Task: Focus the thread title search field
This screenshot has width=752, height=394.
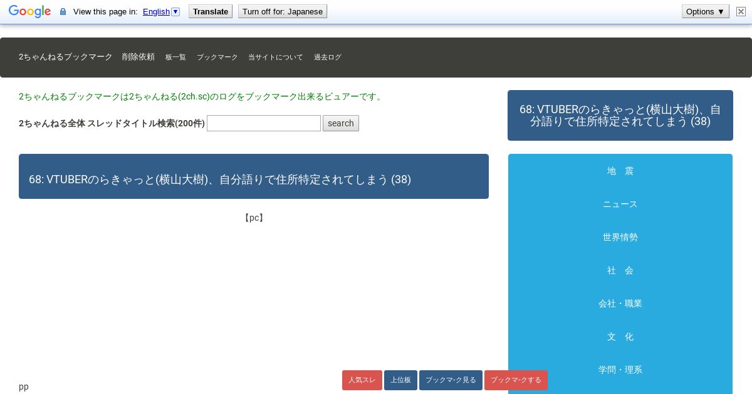Action: [264, 123]
